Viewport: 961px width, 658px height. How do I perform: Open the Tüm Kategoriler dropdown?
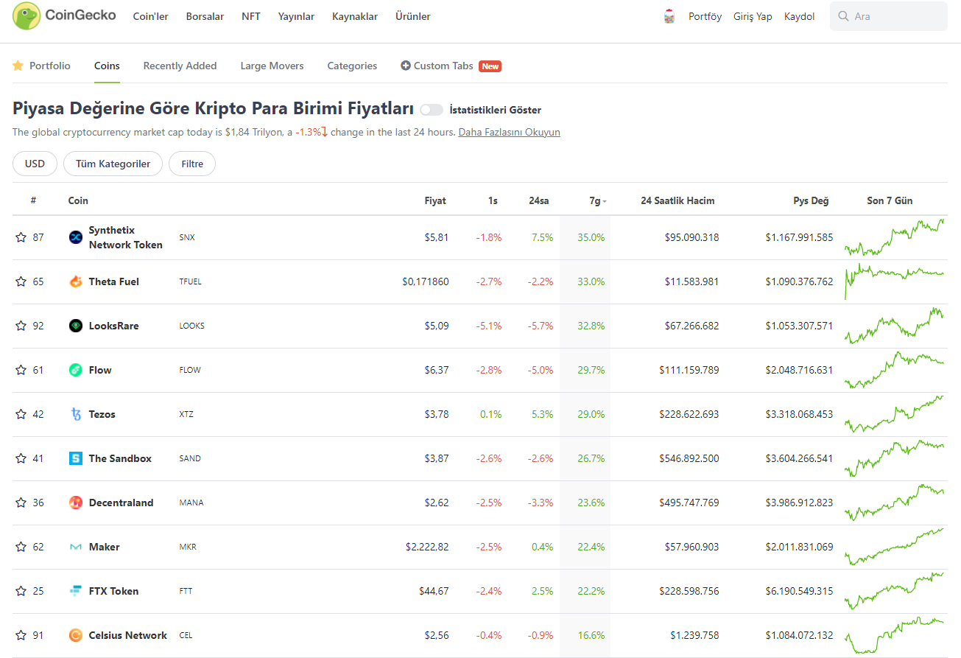(x=113, y=164)
